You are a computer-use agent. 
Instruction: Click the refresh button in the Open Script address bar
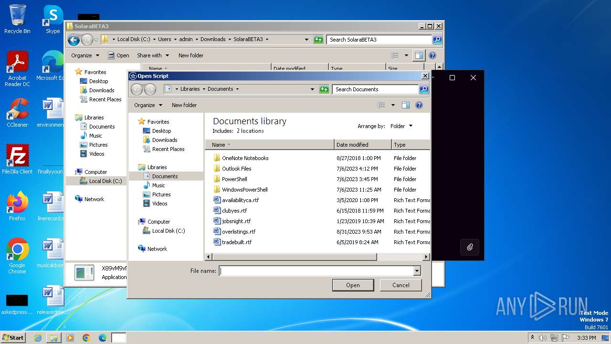pos(324,89)
